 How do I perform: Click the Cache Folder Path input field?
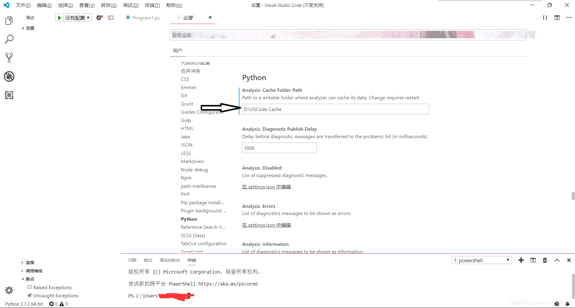point(335,109)
